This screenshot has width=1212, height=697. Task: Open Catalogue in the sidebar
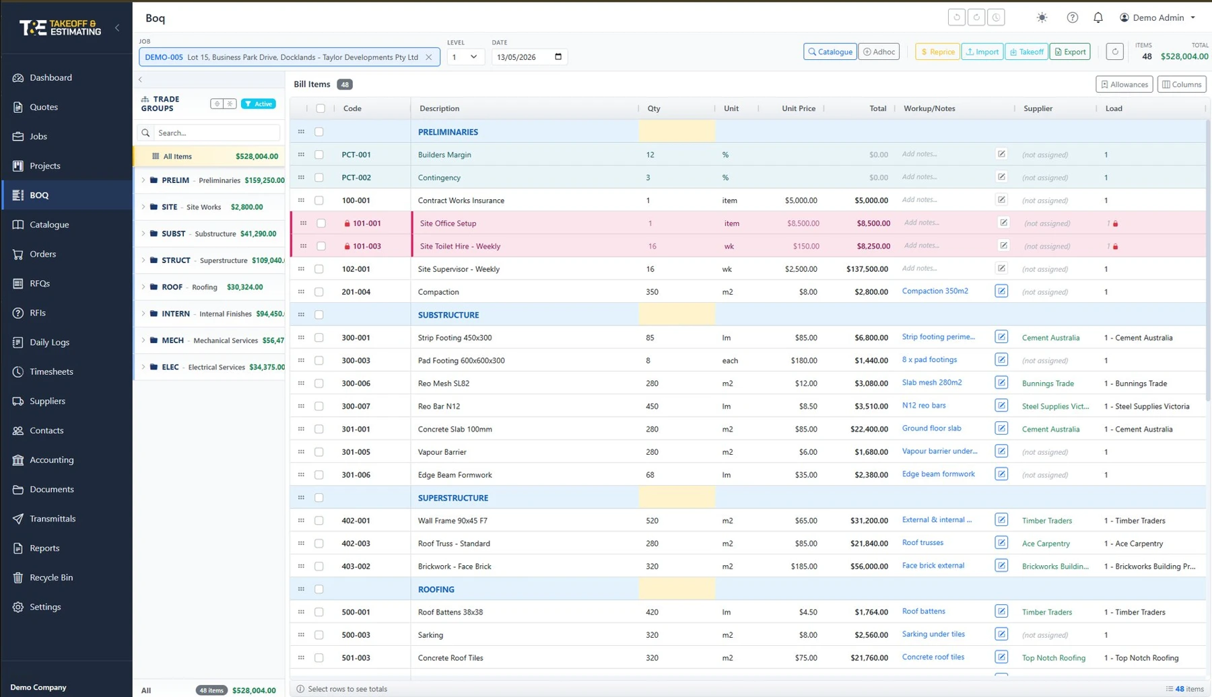(x=66, y=225)
